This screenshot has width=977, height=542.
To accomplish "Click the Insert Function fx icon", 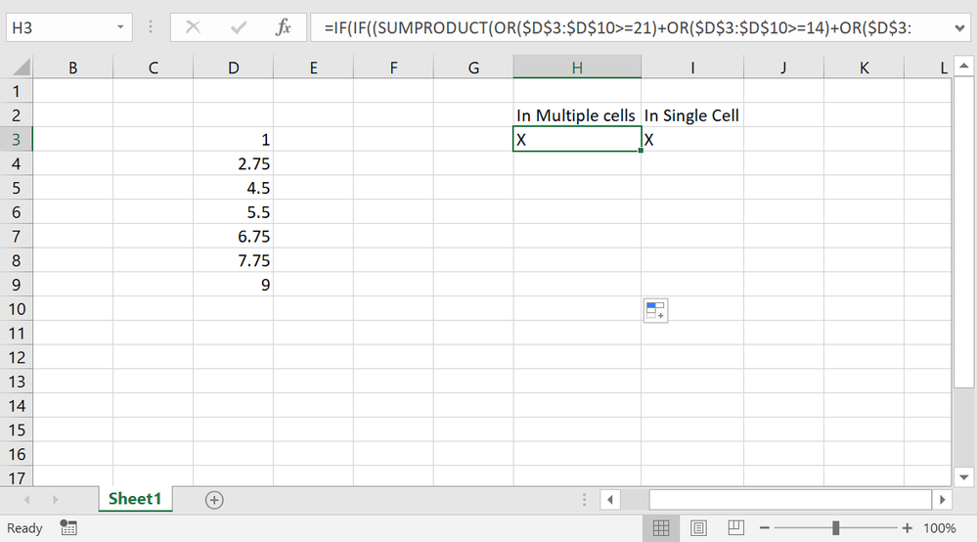I will point(284,27).
